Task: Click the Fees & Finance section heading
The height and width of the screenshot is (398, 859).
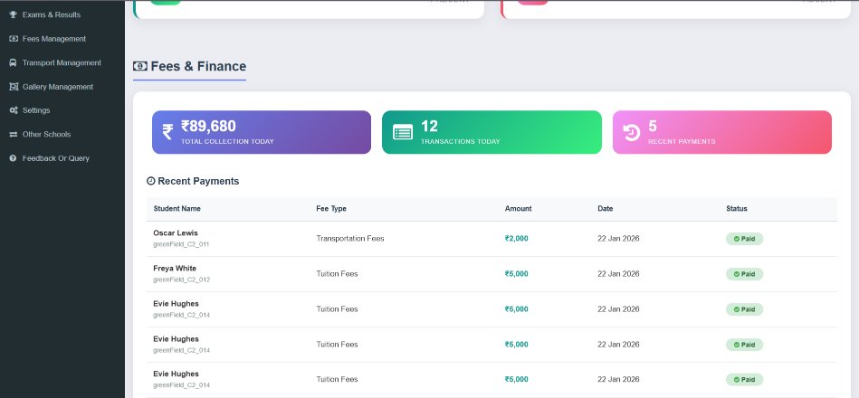Action: (189, 66)
